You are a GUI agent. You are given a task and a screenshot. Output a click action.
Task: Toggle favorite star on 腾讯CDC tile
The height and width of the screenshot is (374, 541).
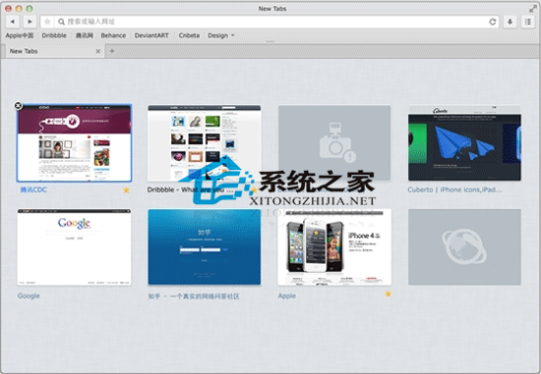[126, 189]
